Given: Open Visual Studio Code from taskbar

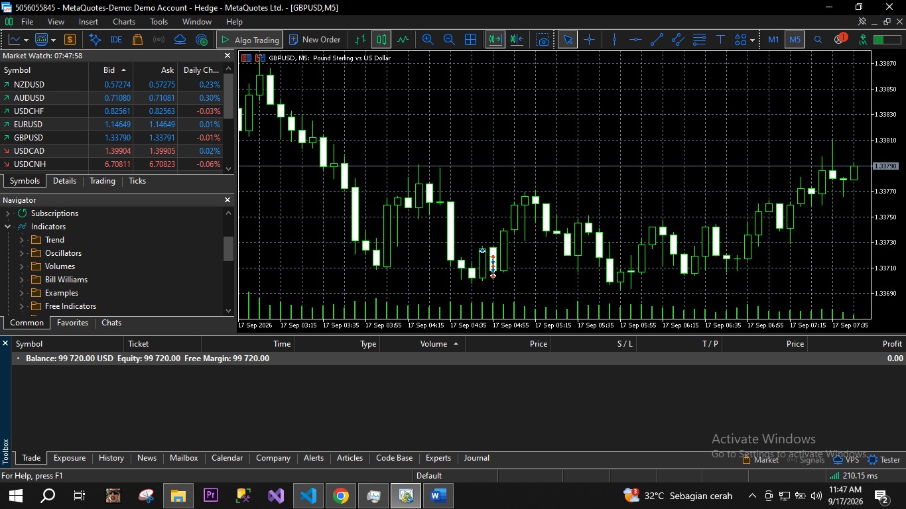Looking at the screenshot, I should [308, 496].
